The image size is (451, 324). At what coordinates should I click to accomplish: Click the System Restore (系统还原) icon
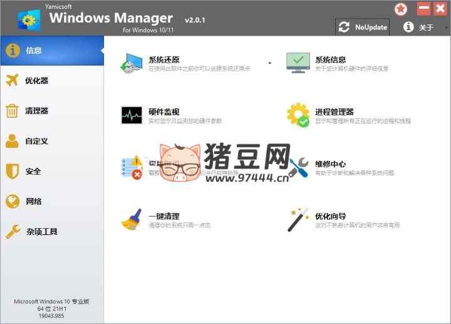coord(132,64)
